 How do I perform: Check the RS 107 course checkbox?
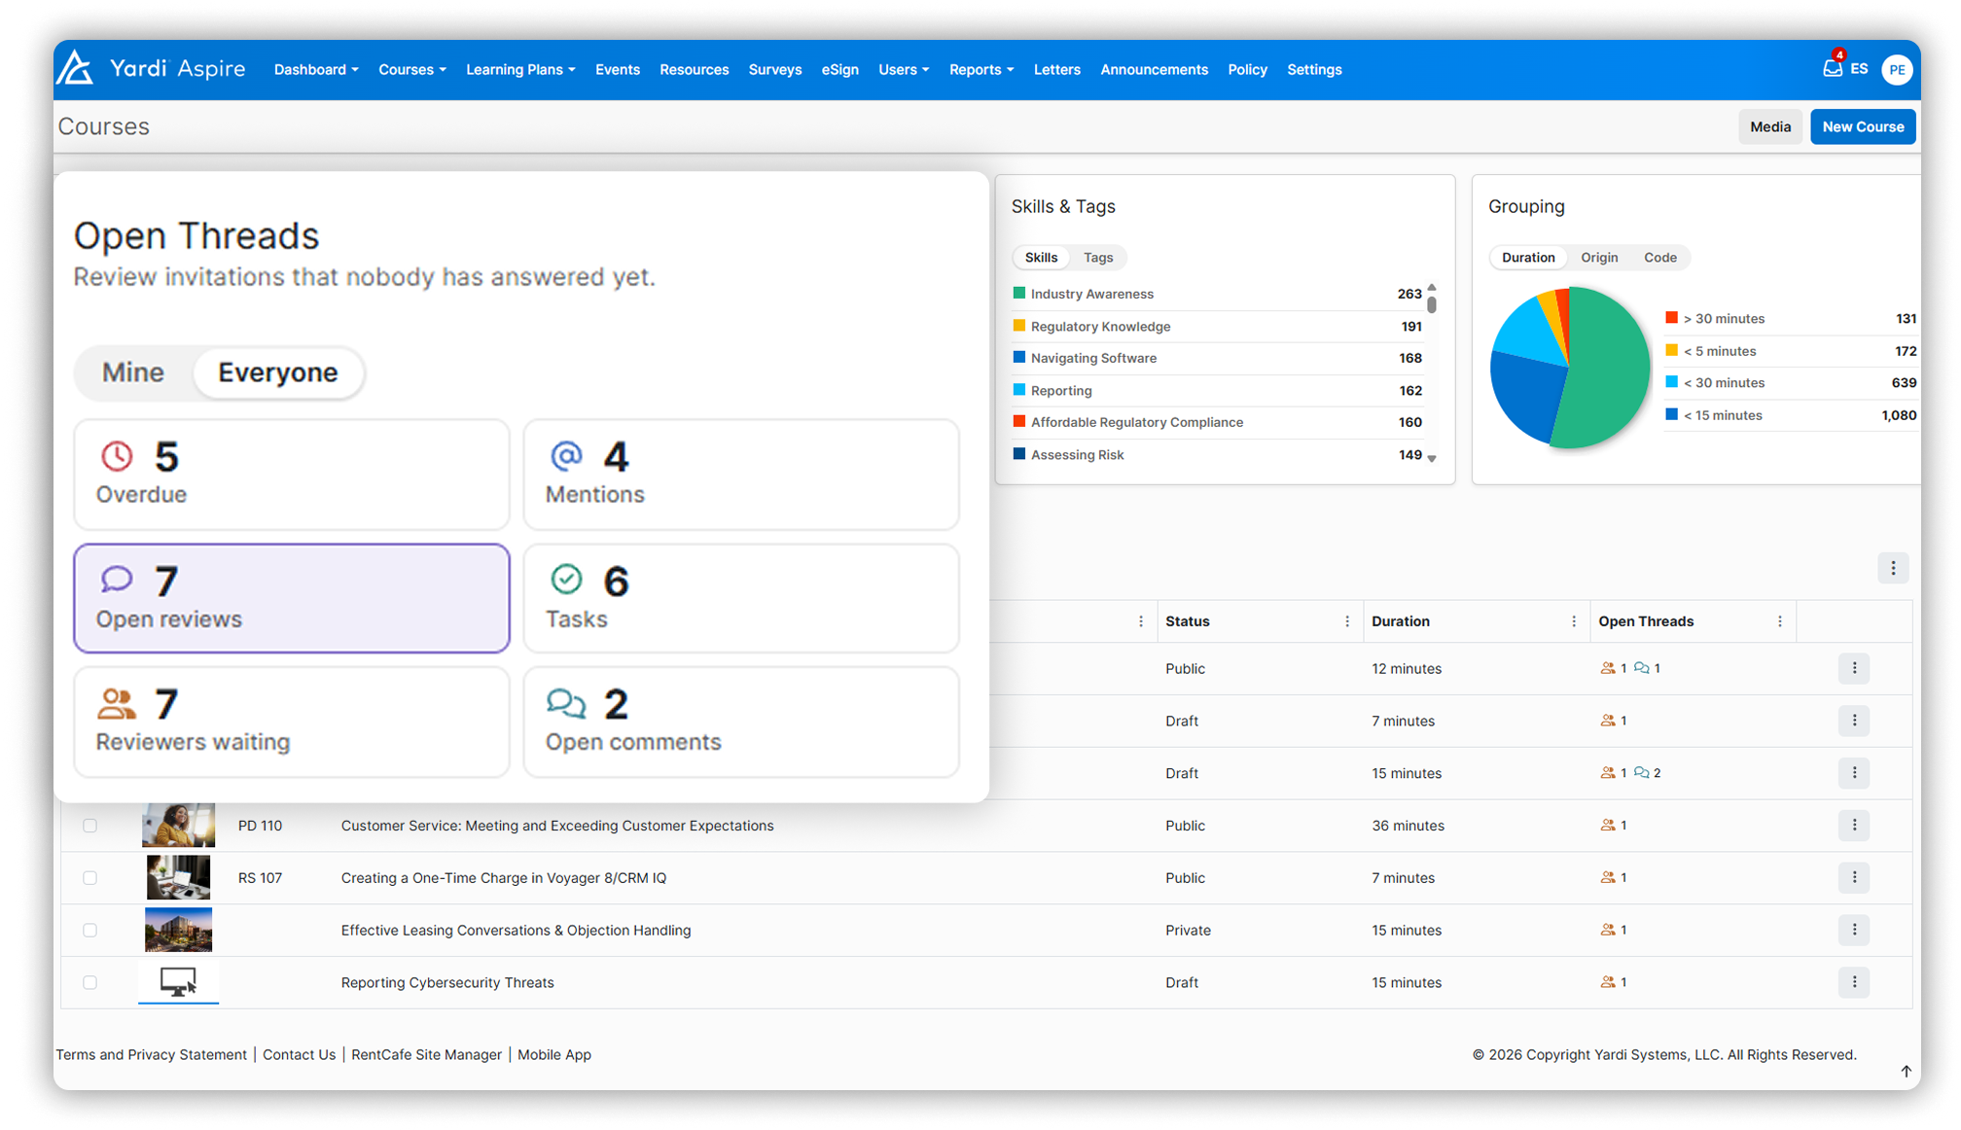(x=90, y=877)
